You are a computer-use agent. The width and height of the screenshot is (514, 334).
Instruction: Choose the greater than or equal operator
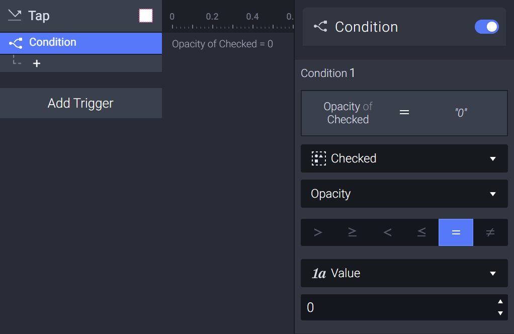click(x=353, y=232)
